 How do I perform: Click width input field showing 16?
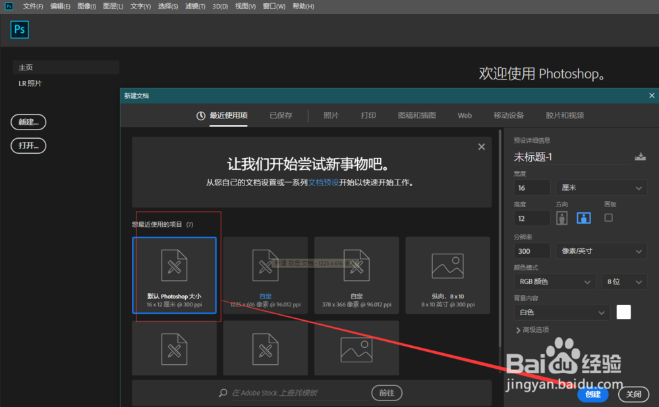532,188
